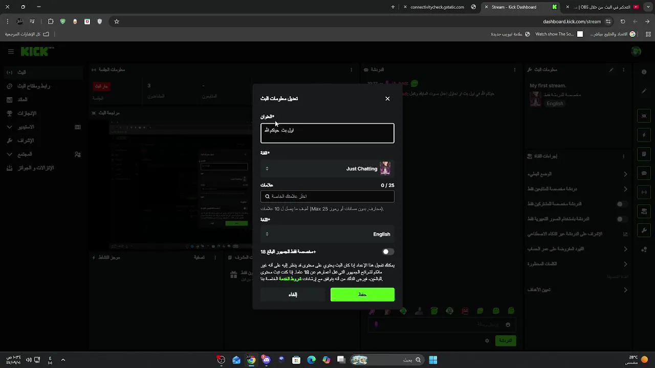Toggle the 18+ audience only switch
Viewport: 655px width, 368px height.
pos(388,251)
